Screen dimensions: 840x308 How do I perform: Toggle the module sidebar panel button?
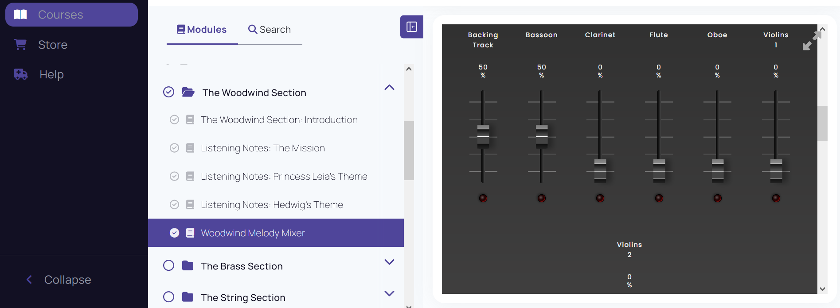click(x=411, y=27)
